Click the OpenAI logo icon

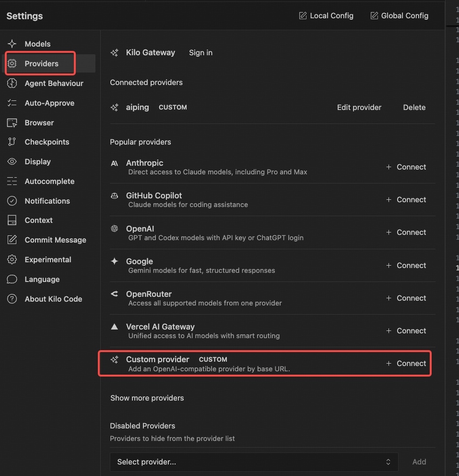(114, 228)
